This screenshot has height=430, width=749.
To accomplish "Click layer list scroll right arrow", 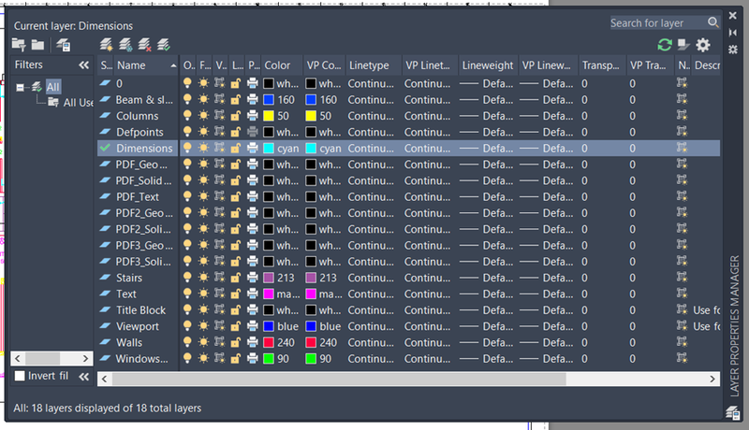I will 712,379.
